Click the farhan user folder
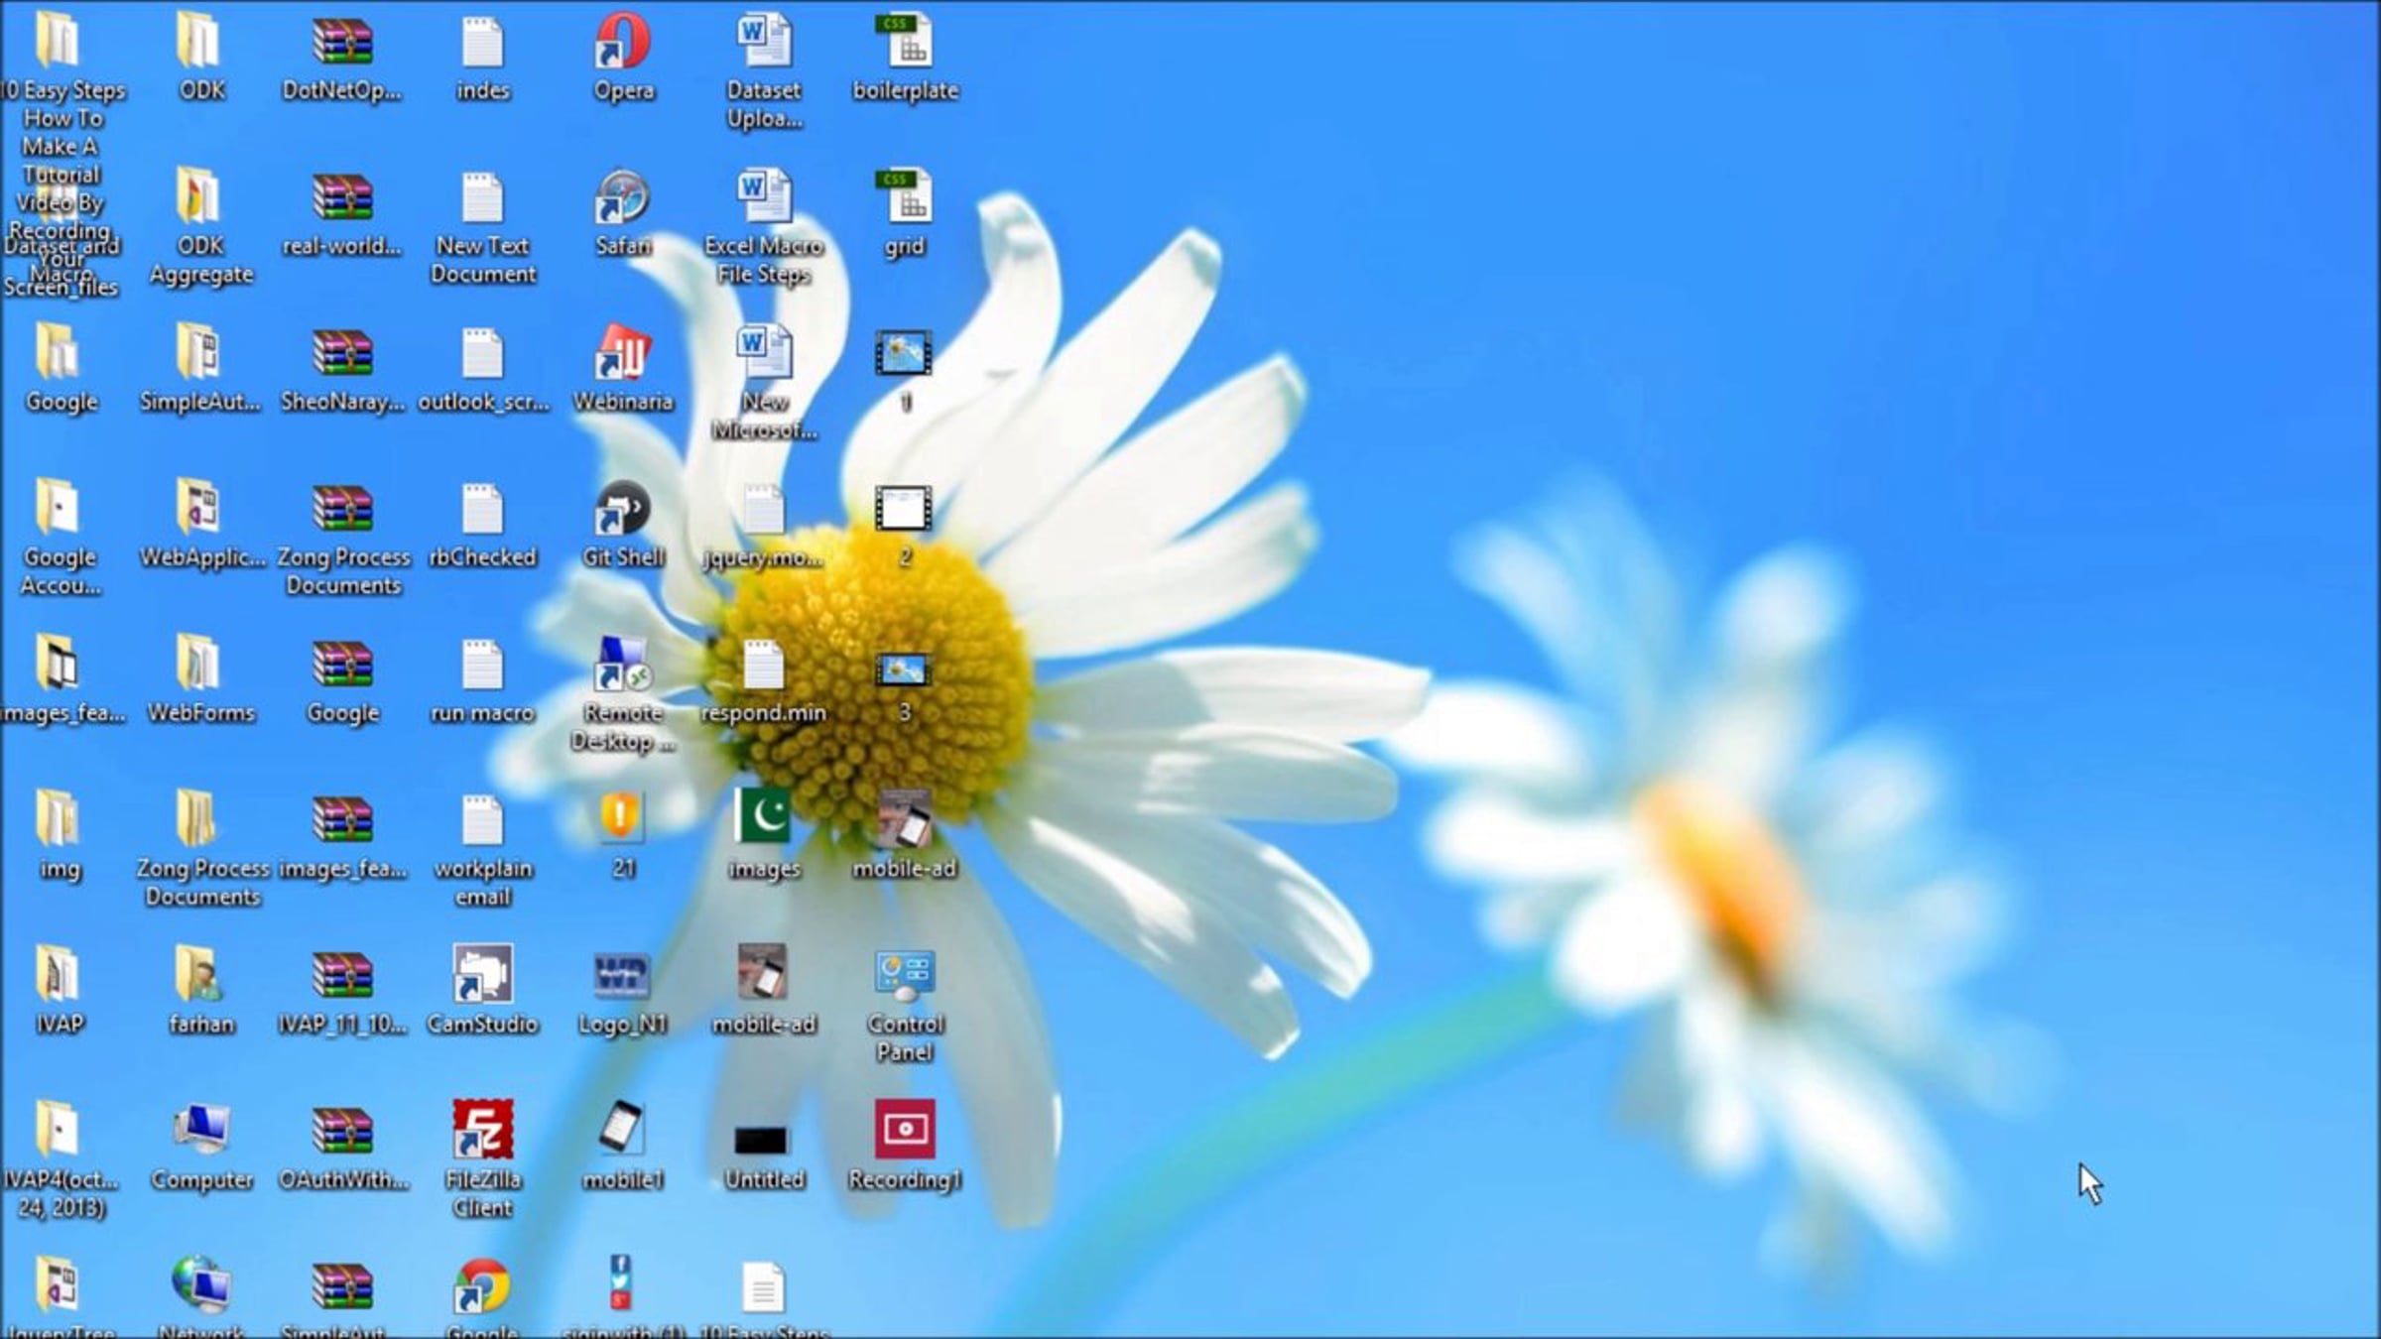The image size is (2381, 1339). coord(199,976)
